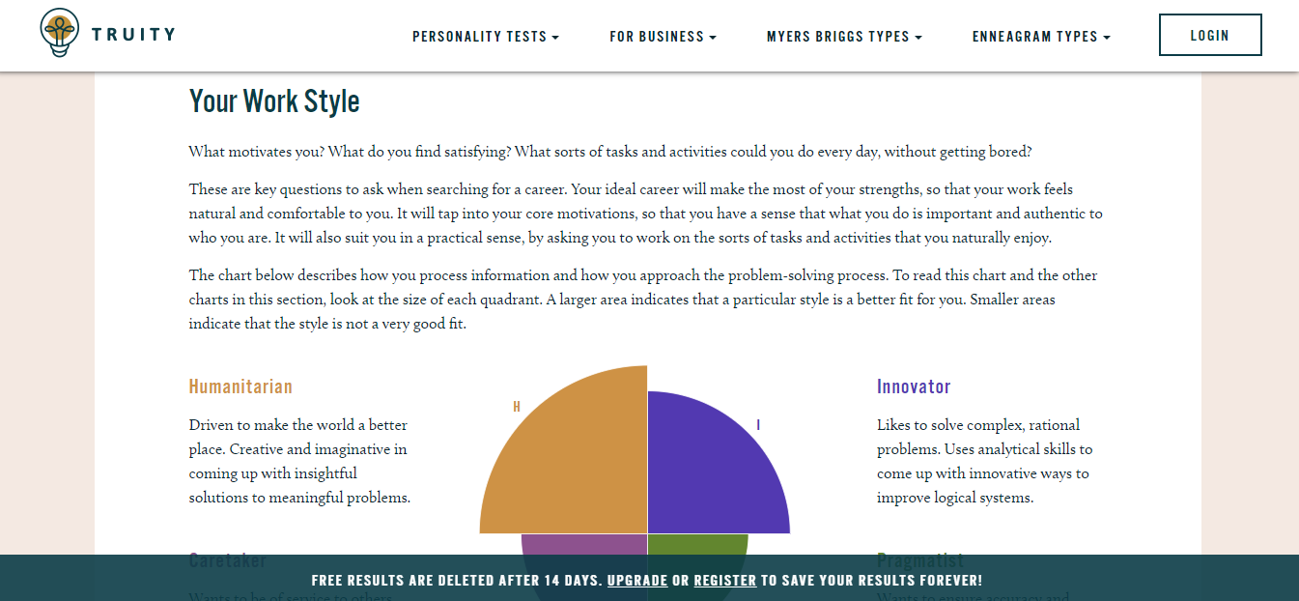Click the Upgrade link in banner
Screen dimensions: 1299x601
coord(637,581)
